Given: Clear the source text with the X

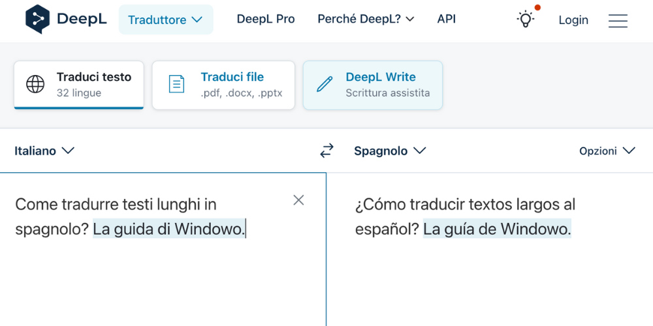Looking at the screenshot, I should coord(298,200).
